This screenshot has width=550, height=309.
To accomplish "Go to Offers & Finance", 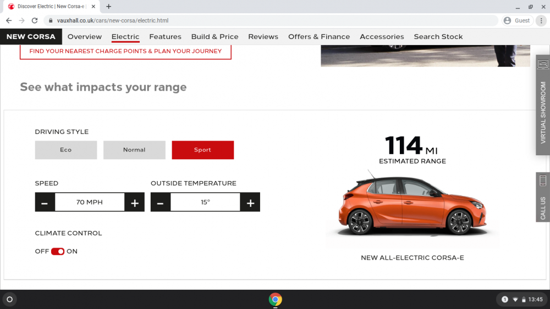I will coord(319,36).
